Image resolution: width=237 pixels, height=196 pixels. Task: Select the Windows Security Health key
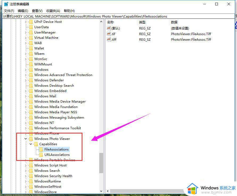[53, 176]
